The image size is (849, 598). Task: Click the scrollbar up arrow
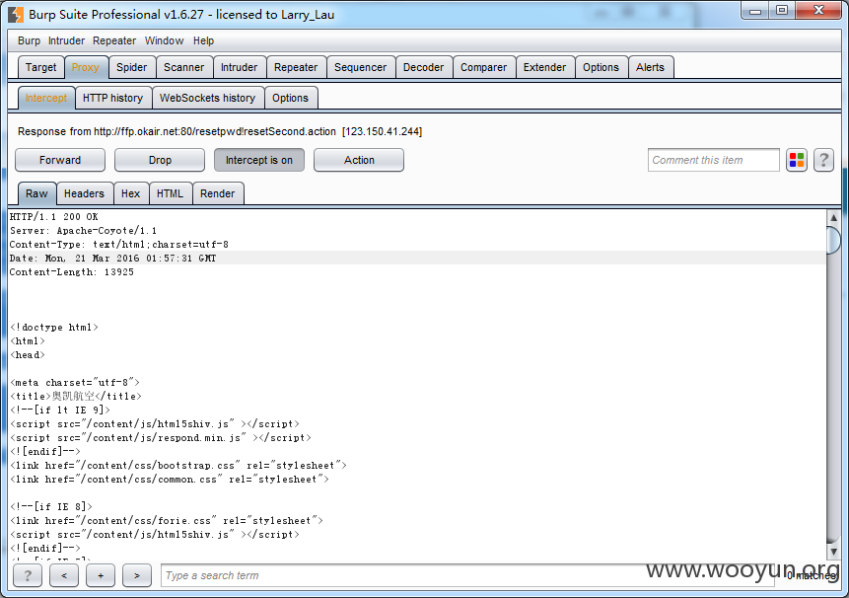834,217
